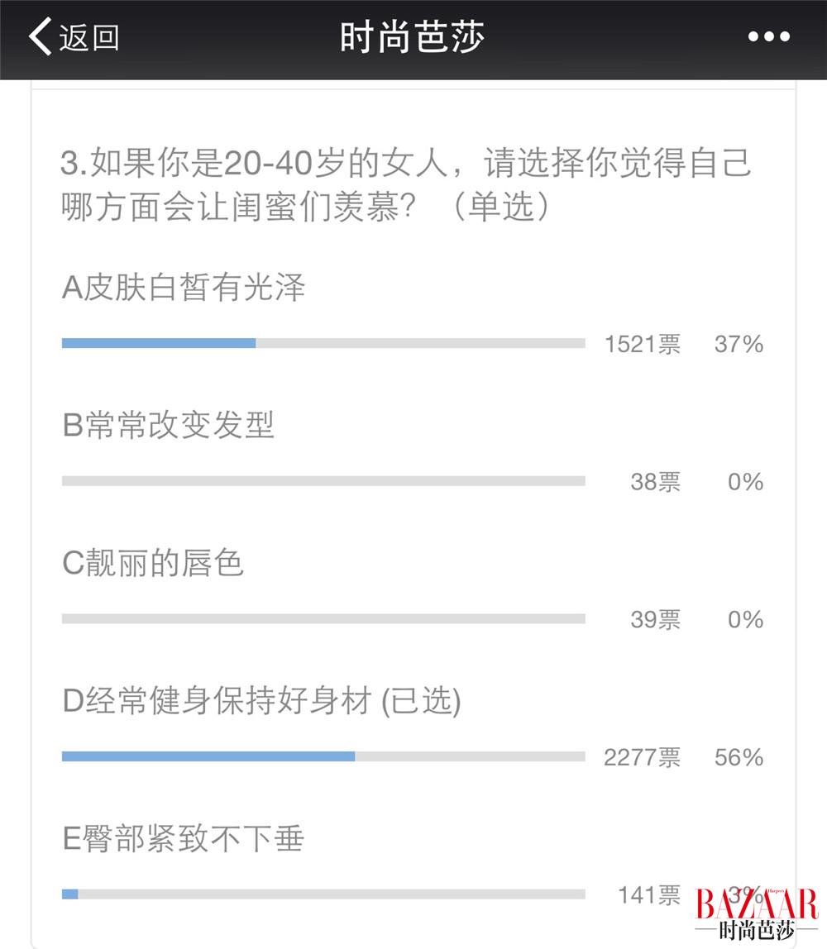Tap the 时尚芭莎 page title
Viewport: 827px width, 949px height.
click(x=412, y=37)
